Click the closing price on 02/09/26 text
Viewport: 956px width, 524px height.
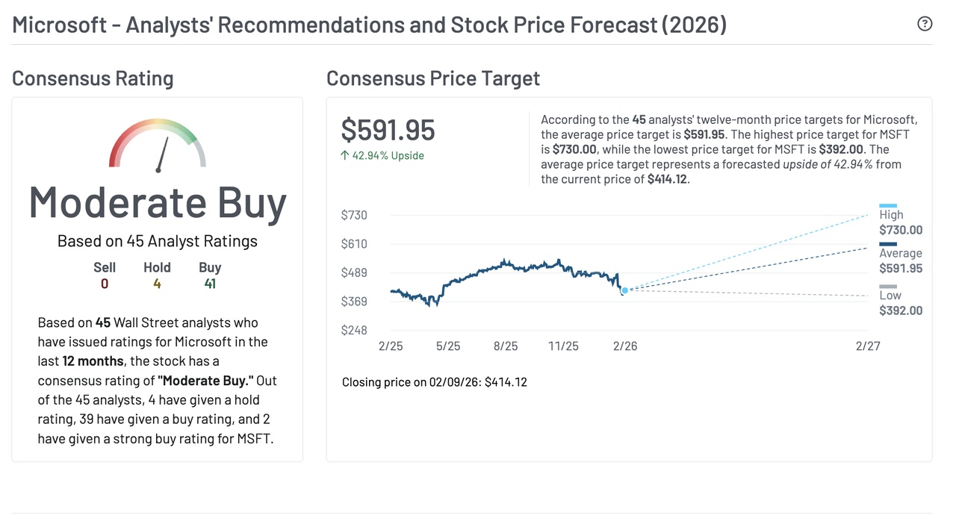pyautogui.click(x=435, y=382)
